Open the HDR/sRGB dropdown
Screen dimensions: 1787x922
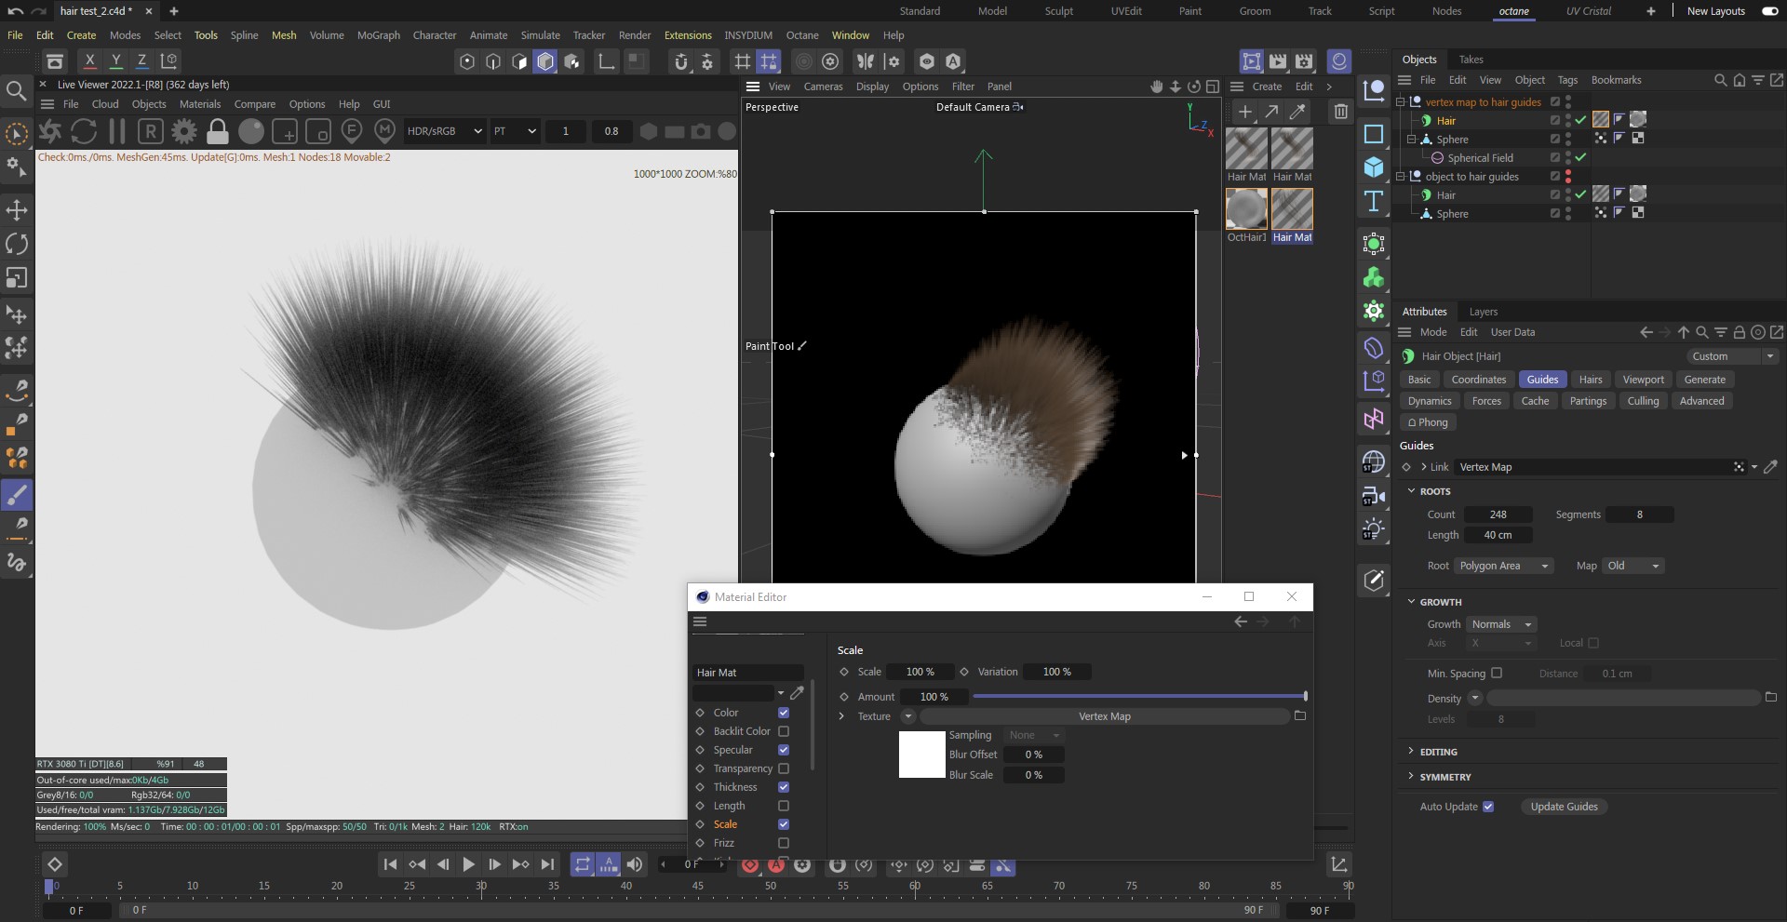pyautogui.click(x=444, y=131)
